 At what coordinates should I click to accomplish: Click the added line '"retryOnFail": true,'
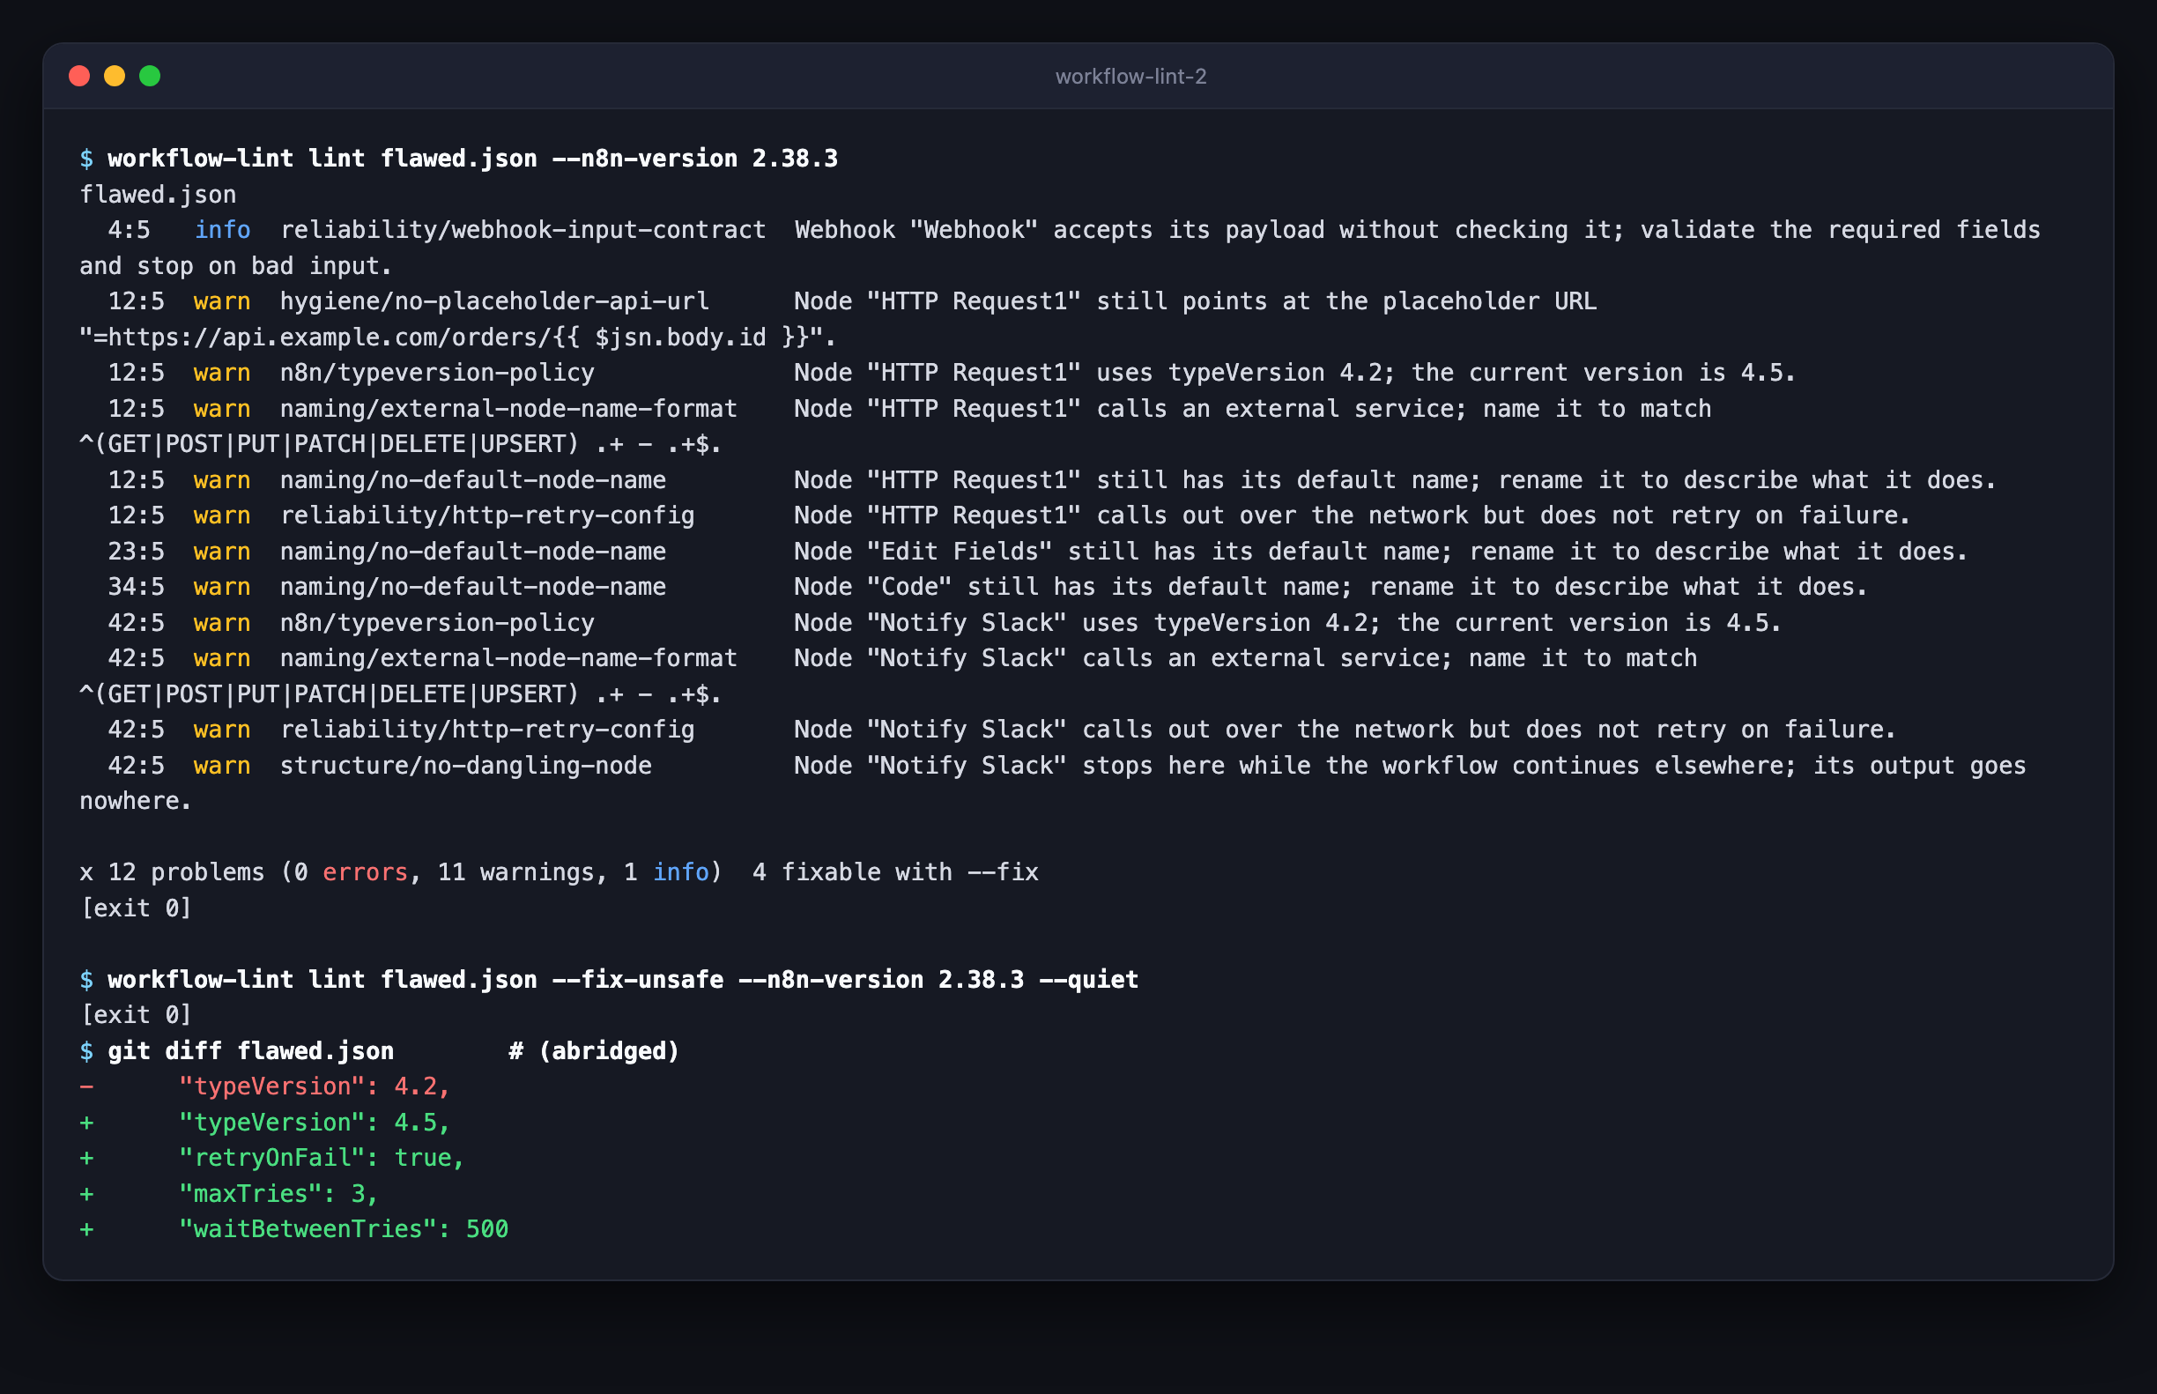tap(322, 1159)
